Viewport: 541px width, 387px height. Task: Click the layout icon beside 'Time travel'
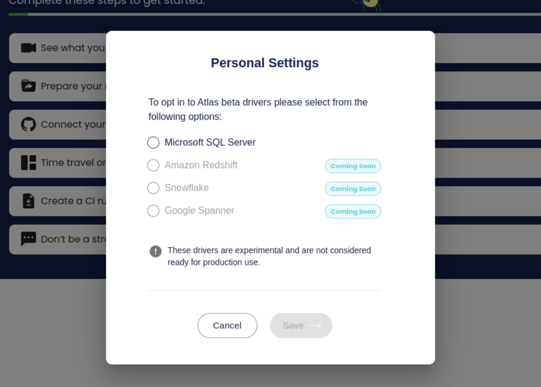(29, 163)
